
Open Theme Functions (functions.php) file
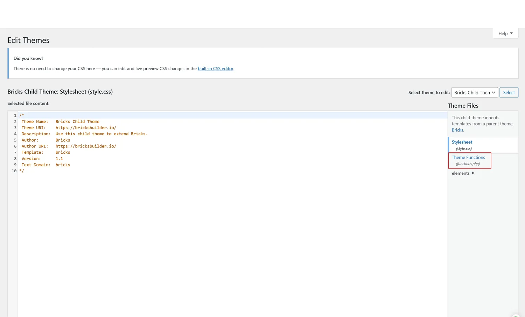click(468, 158)
